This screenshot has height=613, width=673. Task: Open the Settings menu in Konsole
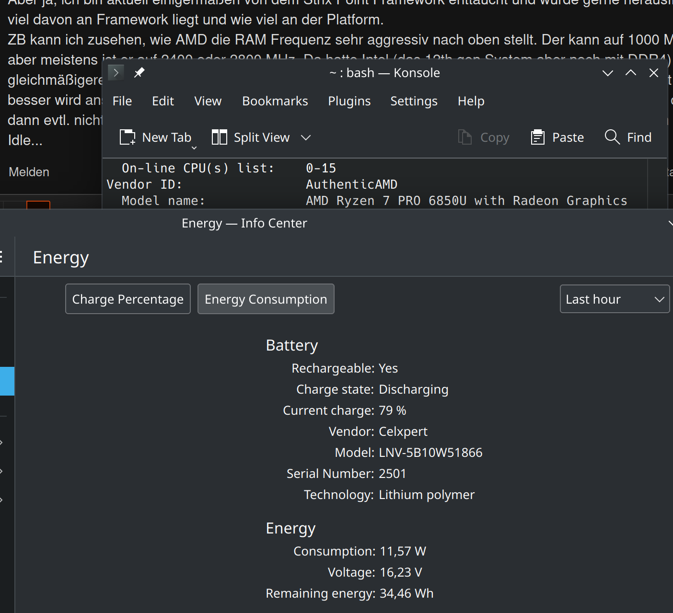click(x=414, y=101)
